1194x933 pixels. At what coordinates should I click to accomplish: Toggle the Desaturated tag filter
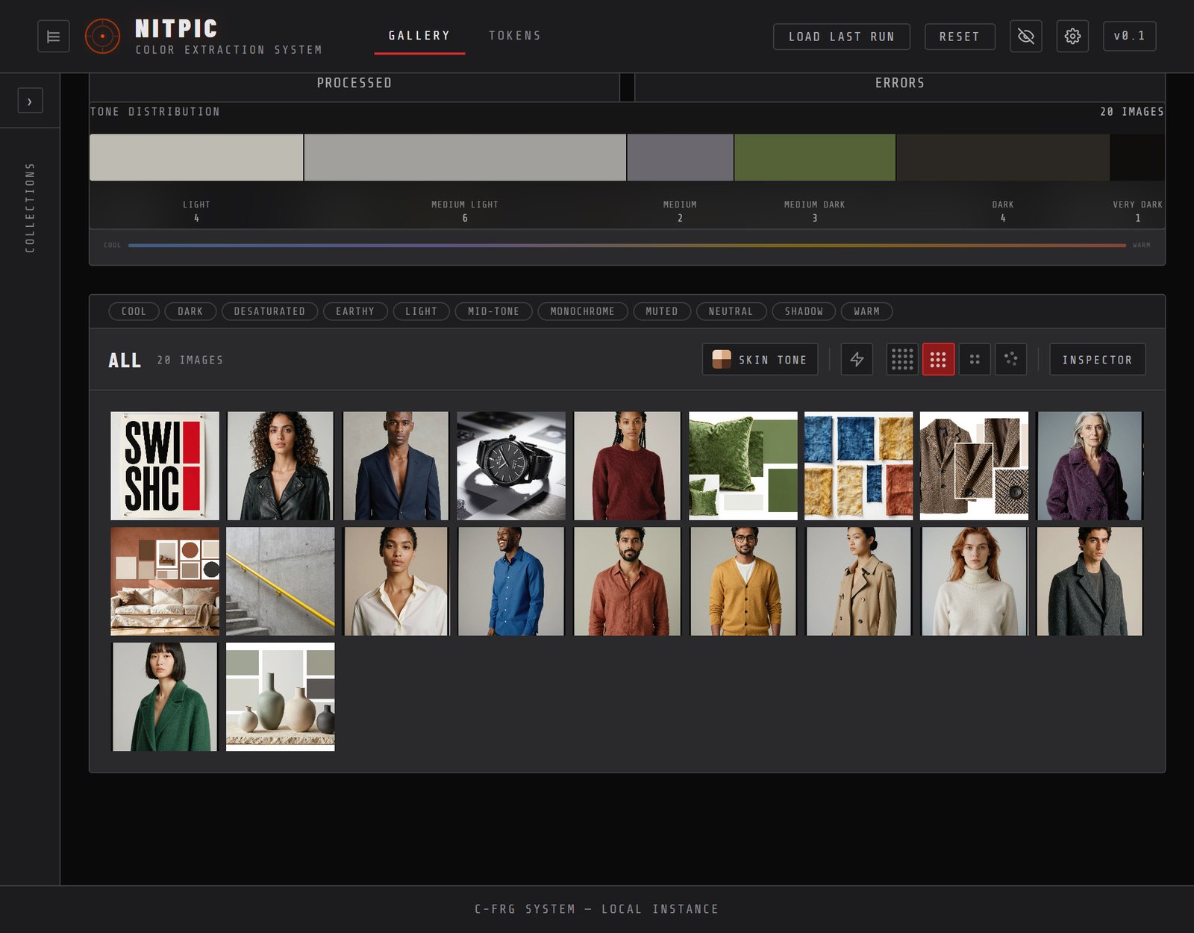[x=269, y=311]
